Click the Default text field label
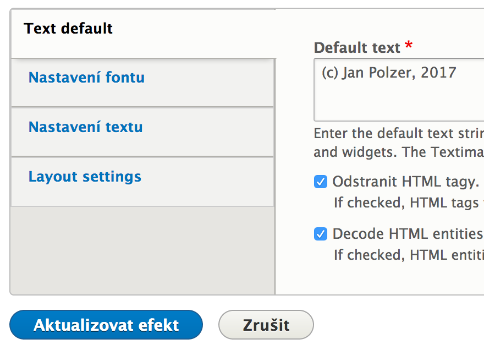The width and height of the screenshot is (484, 350). tap(357, 48)
